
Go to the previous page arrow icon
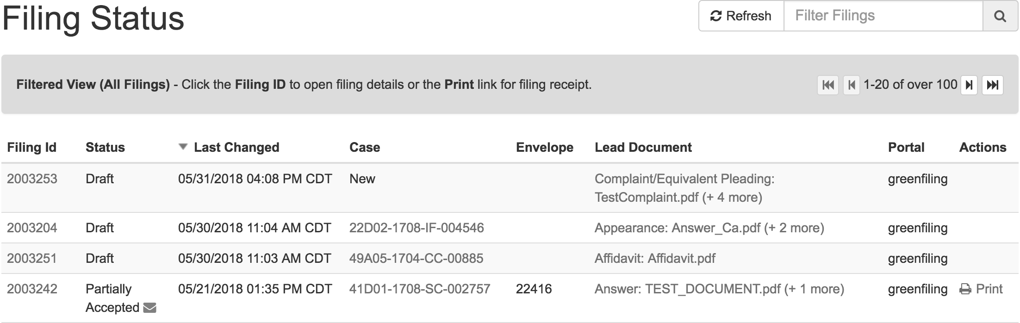click(852, 85)
